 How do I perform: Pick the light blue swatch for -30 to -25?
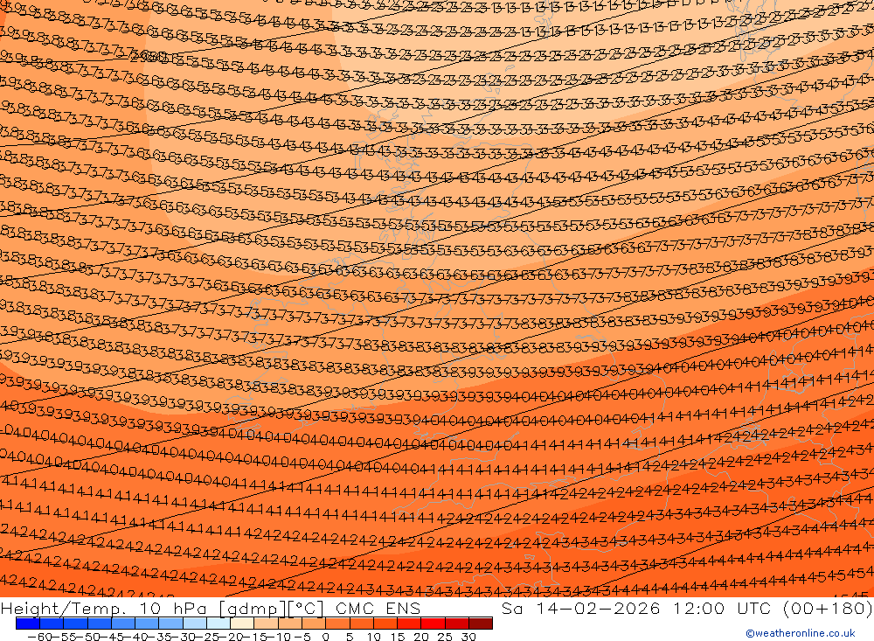[194, 624]
